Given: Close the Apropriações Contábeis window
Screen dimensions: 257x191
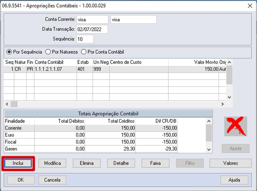Looking at the screenshot, I should (250, 6).
